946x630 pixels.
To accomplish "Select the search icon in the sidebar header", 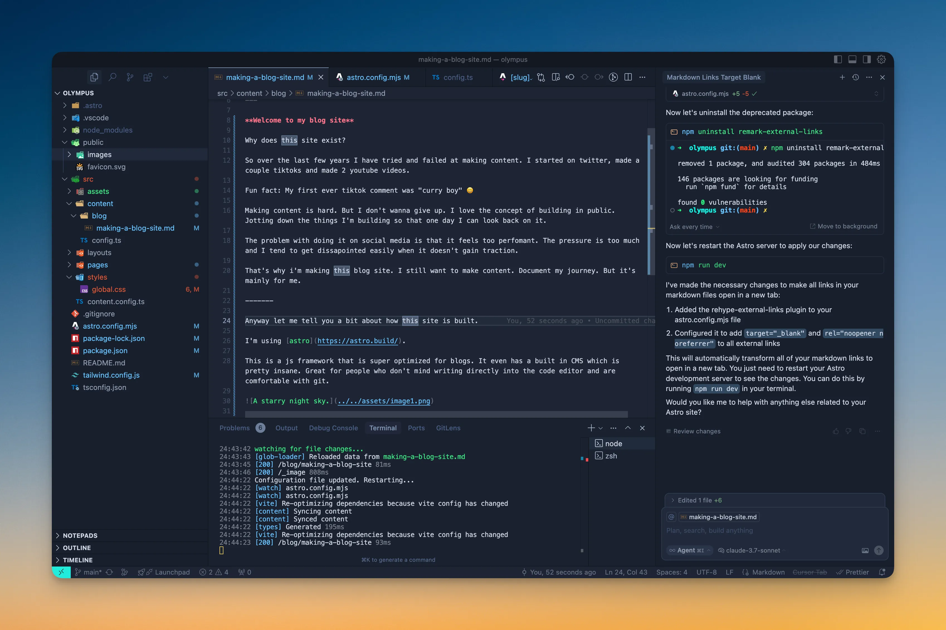I will [113, 77].
